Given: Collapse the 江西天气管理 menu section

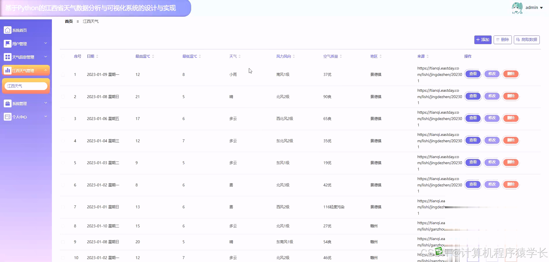Looking at the screenshot, I should pos(46,70).
